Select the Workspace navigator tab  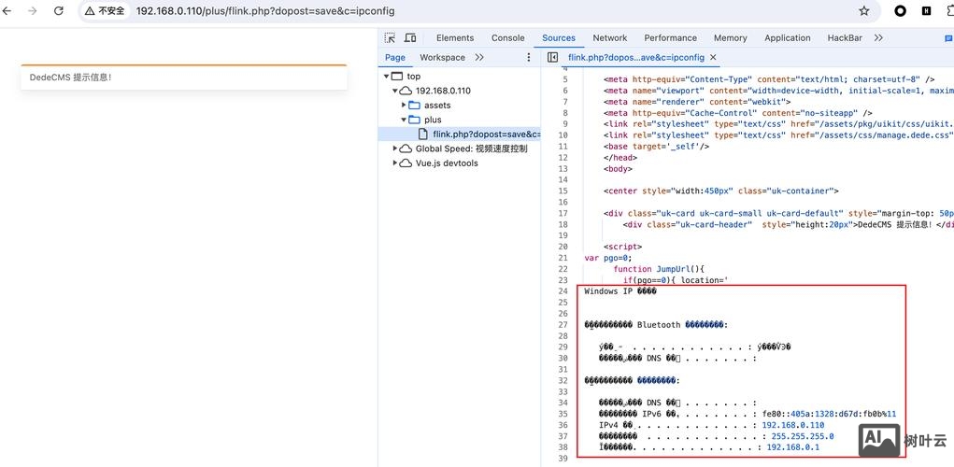click(442, 57)
